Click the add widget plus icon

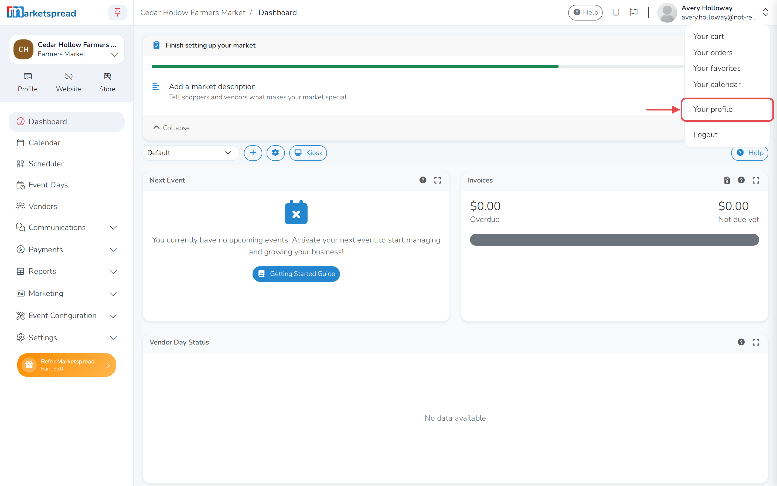click(253, 153)
